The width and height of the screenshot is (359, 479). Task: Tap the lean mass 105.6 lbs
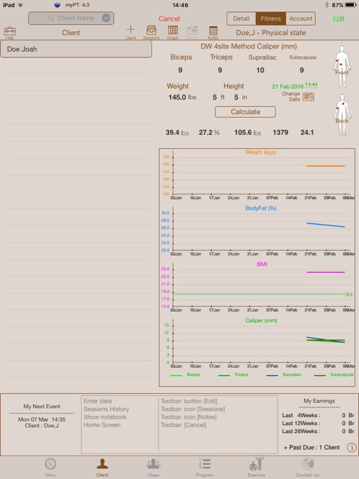tap(247, 133)
